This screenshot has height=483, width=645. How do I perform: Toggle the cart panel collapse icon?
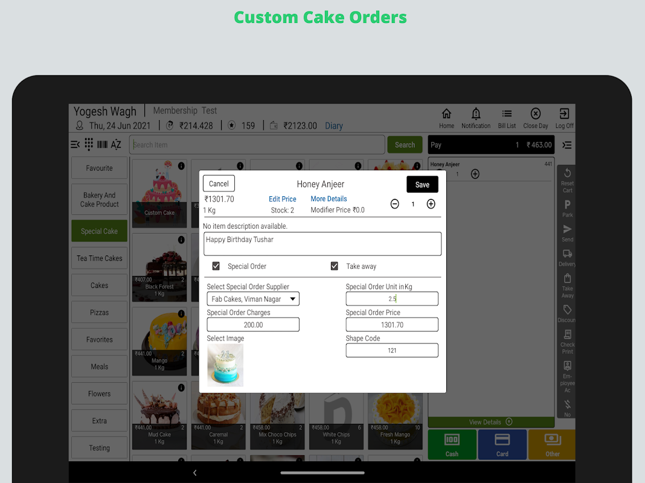point(567,145)
